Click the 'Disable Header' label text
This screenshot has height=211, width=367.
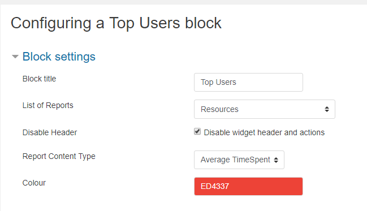(50, 132)
